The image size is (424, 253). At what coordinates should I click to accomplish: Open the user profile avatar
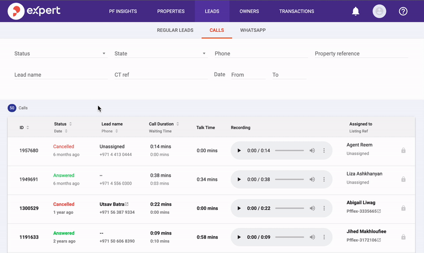point(379,11)
